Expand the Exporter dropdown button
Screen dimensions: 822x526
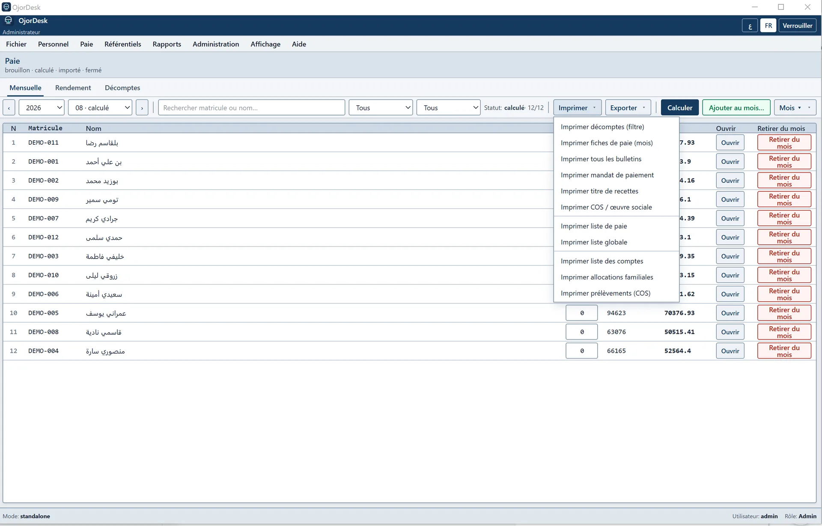pyautogui.click(x=628, y=108)
